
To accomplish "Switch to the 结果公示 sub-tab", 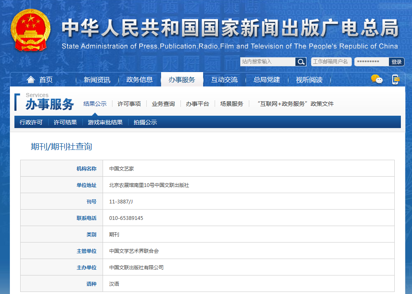I will (x=95, y=104).
